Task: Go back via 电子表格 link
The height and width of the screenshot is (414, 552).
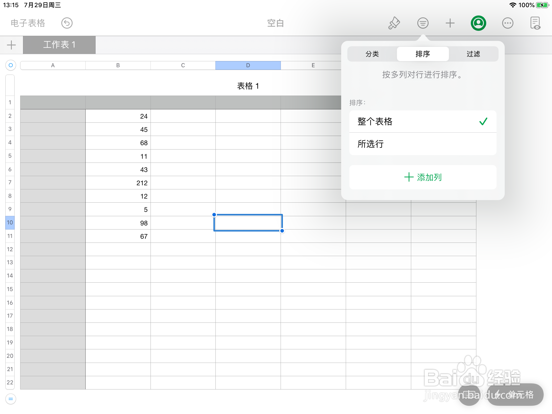Action: coord(28,23)
